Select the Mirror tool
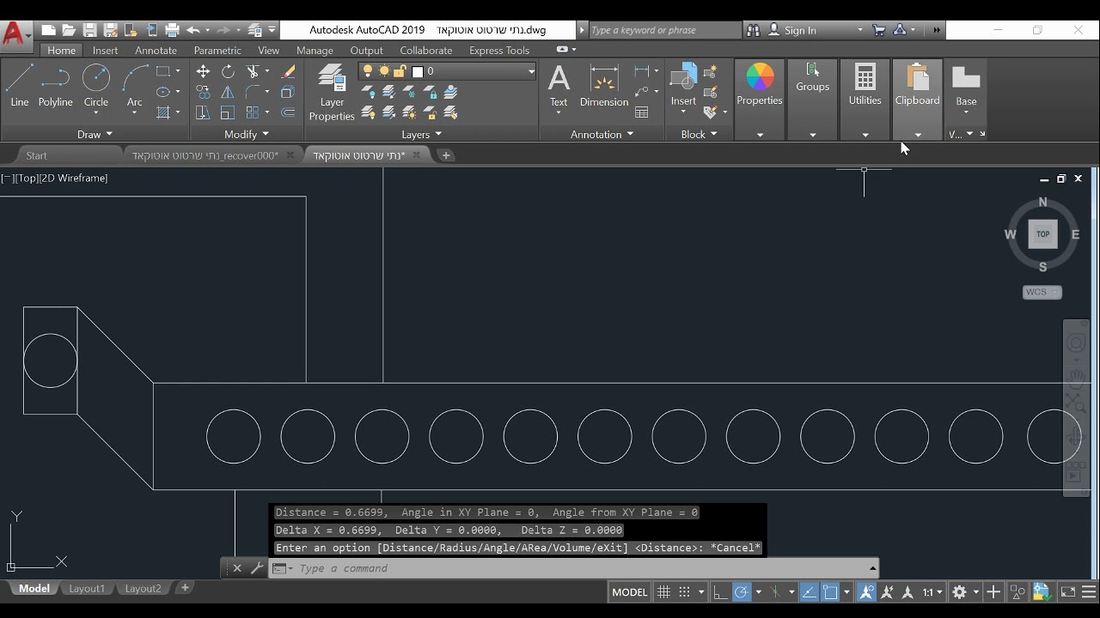The height and width of the screenshot is (618, 1100). tap(228, 92)
